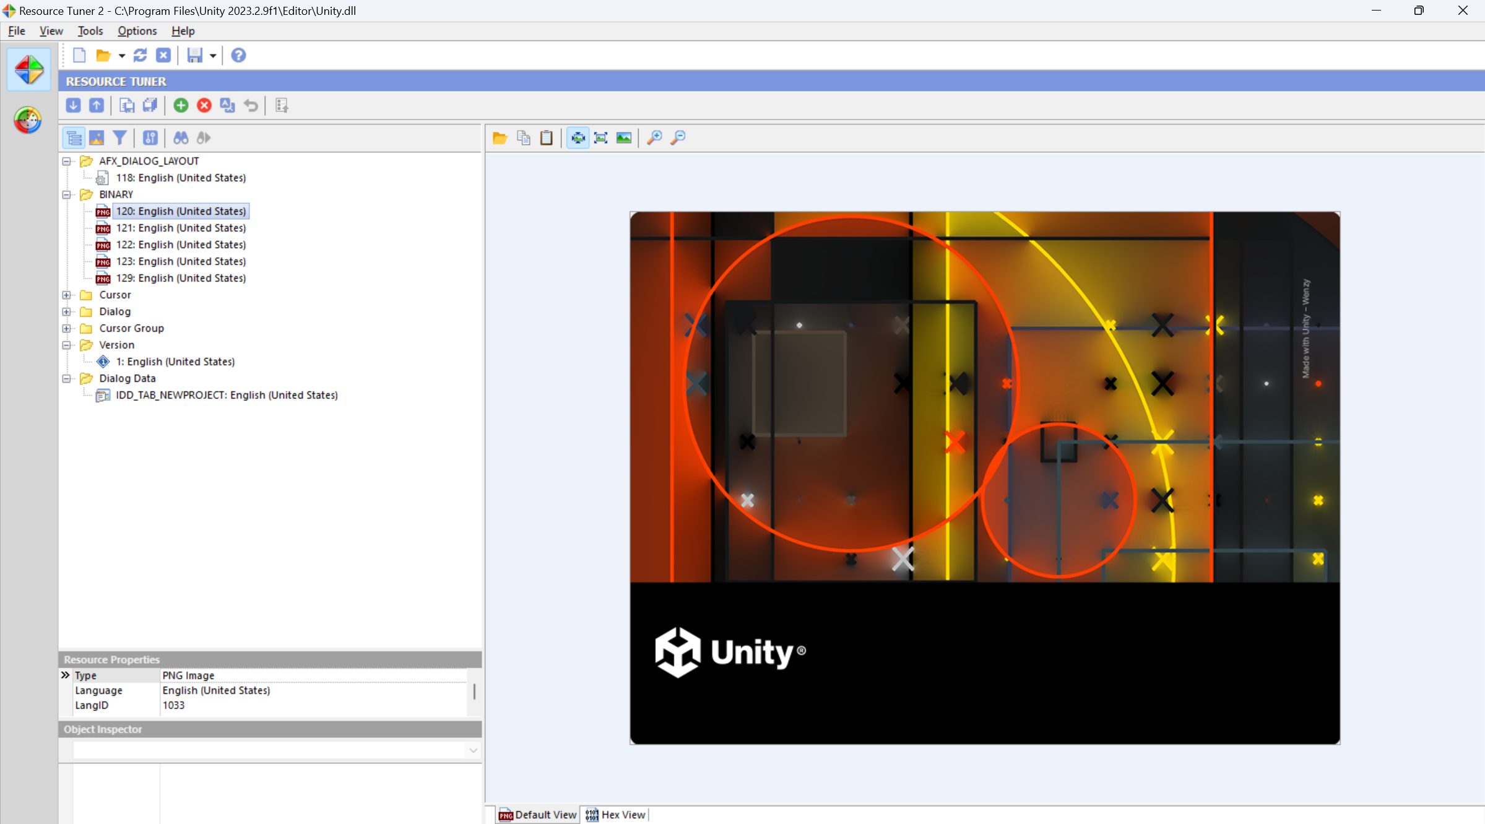
Task: Click the red delete resource icon
Action: [204, 105]
